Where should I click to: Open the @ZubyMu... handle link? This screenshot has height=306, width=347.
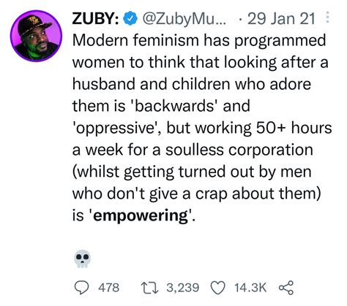coord(184,19)
